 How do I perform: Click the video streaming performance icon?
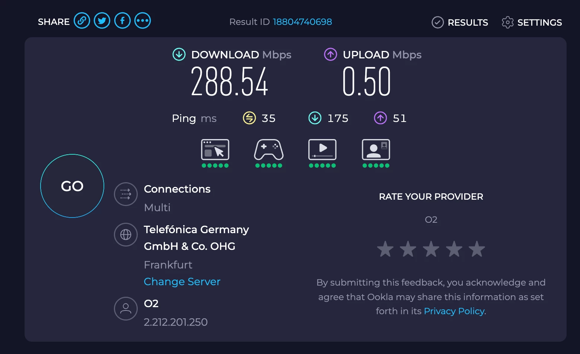pyautogui.click(x=322, y=150)
